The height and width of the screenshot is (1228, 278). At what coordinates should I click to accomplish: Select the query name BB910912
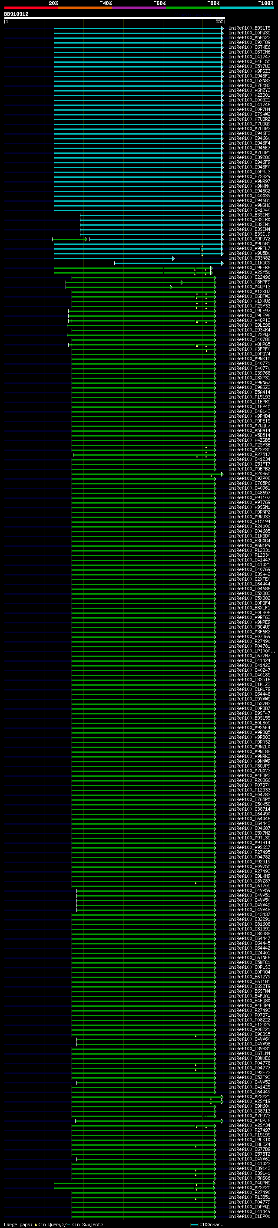[x=16, y=14]
